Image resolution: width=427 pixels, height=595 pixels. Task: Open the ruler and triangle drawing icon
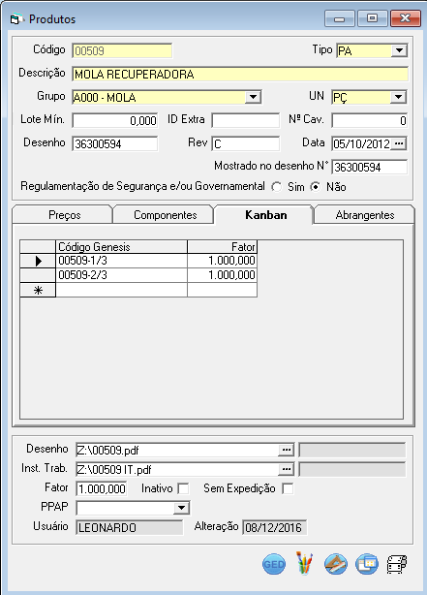coord(336,564)
